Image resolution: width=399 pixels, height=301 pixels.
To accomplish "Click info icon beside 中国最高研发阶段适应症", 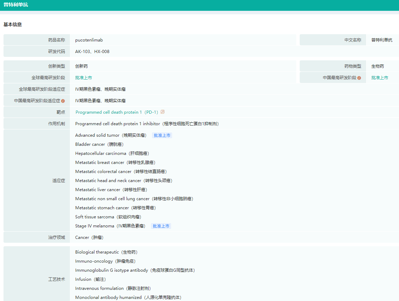I will coord(63,101).
